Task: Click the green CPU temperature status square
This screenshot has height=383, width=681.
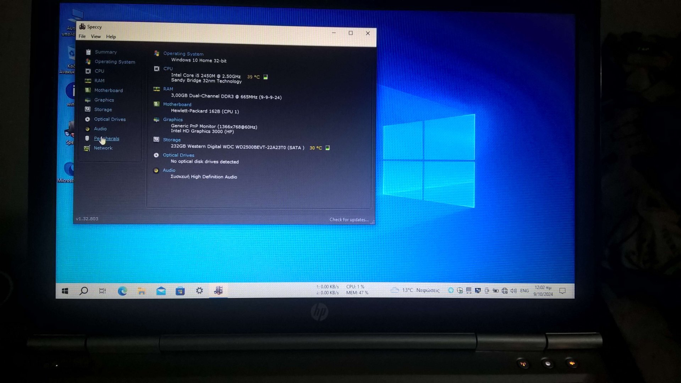Action: point(265,77)
